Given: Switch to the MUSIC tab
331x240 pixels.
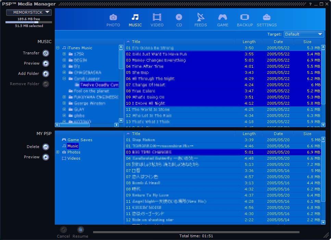Looking at the screenshot, I should (135, 20).
